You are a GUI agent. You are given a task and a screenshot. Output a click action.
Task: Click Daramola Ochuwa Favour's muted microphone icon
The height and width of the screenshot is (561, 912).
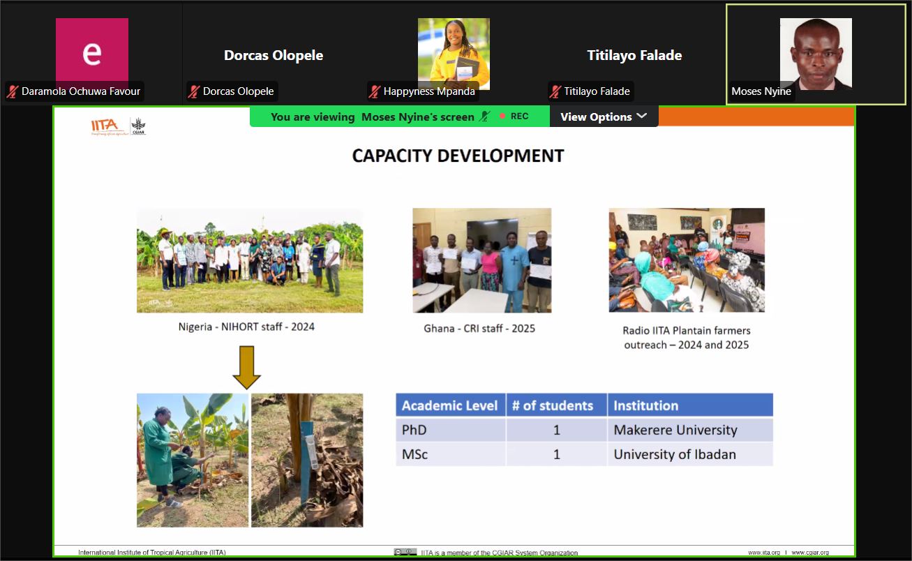12,91
